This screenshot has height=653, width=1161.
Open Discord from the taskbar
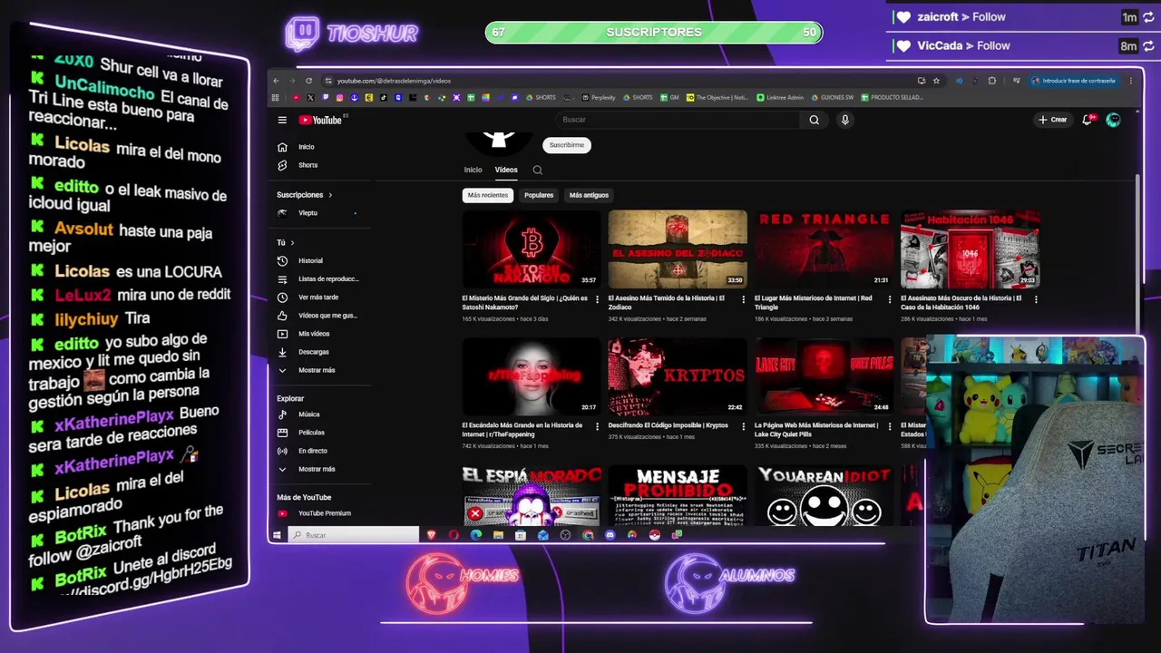pos(610,535)
